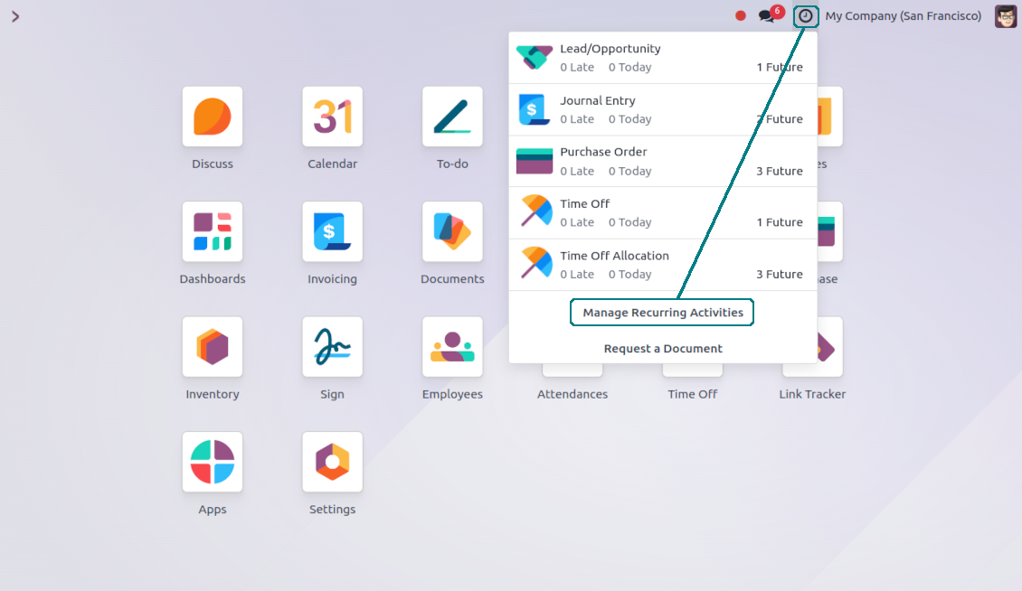Click the Purchase Order card icon
The image size is (1022, 591).
535,161
